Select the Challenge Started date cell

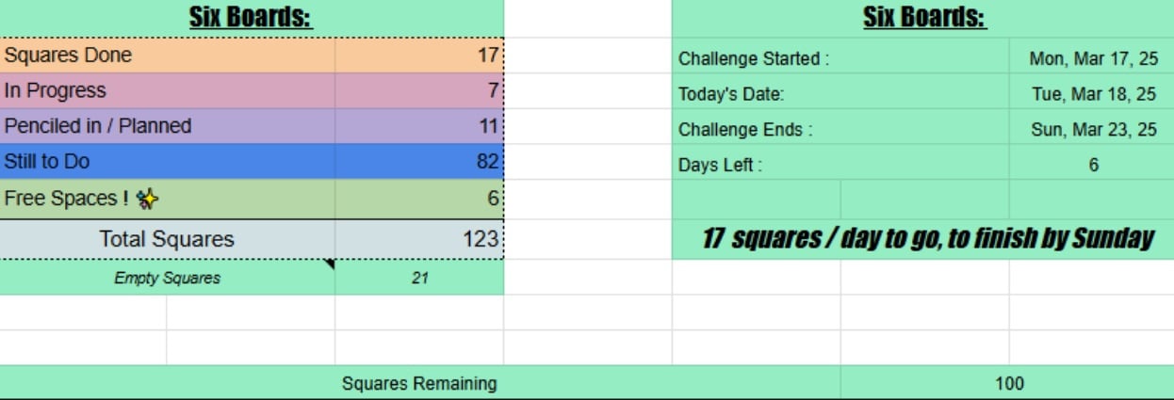point(1092,58)
